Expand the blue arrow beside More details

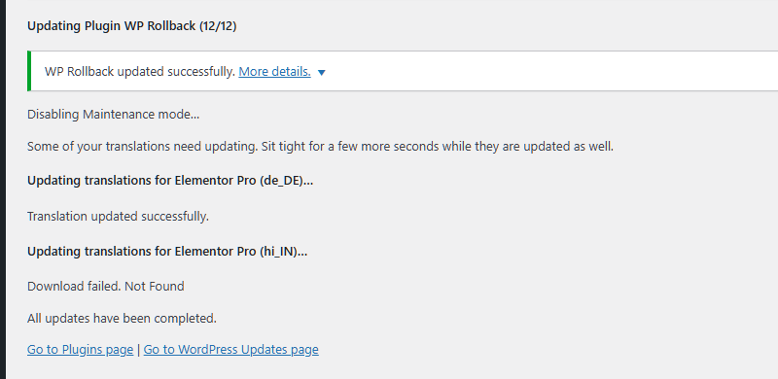[x=322, y=73]
